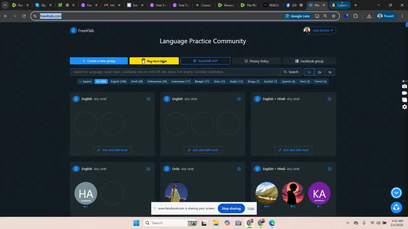Open Chrome's three-dot menu
408x229 pixels.
pos(402,16)
